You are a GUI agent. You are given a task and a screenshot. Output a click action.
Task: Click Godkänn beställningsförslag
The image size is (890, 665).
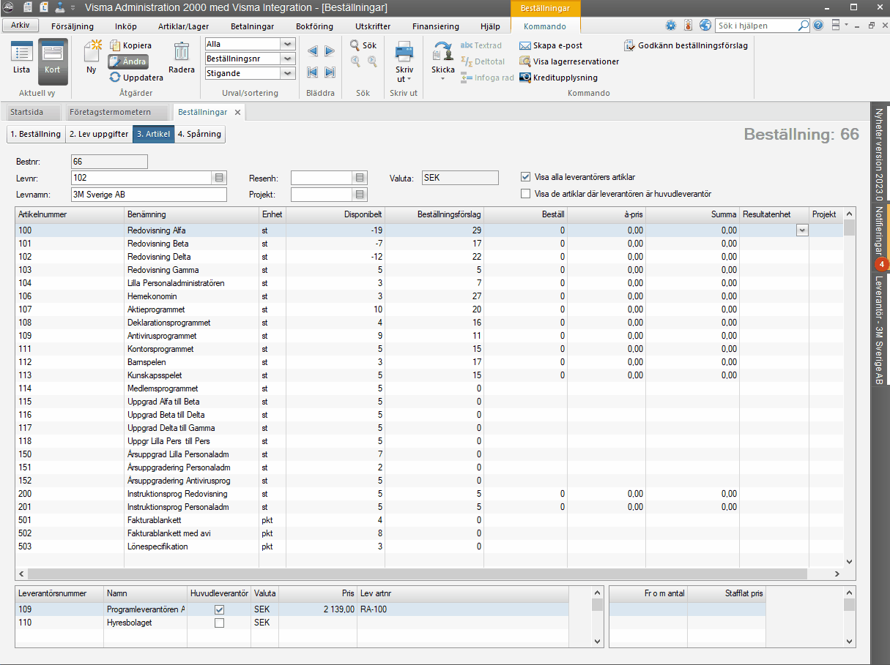(686, 45)
